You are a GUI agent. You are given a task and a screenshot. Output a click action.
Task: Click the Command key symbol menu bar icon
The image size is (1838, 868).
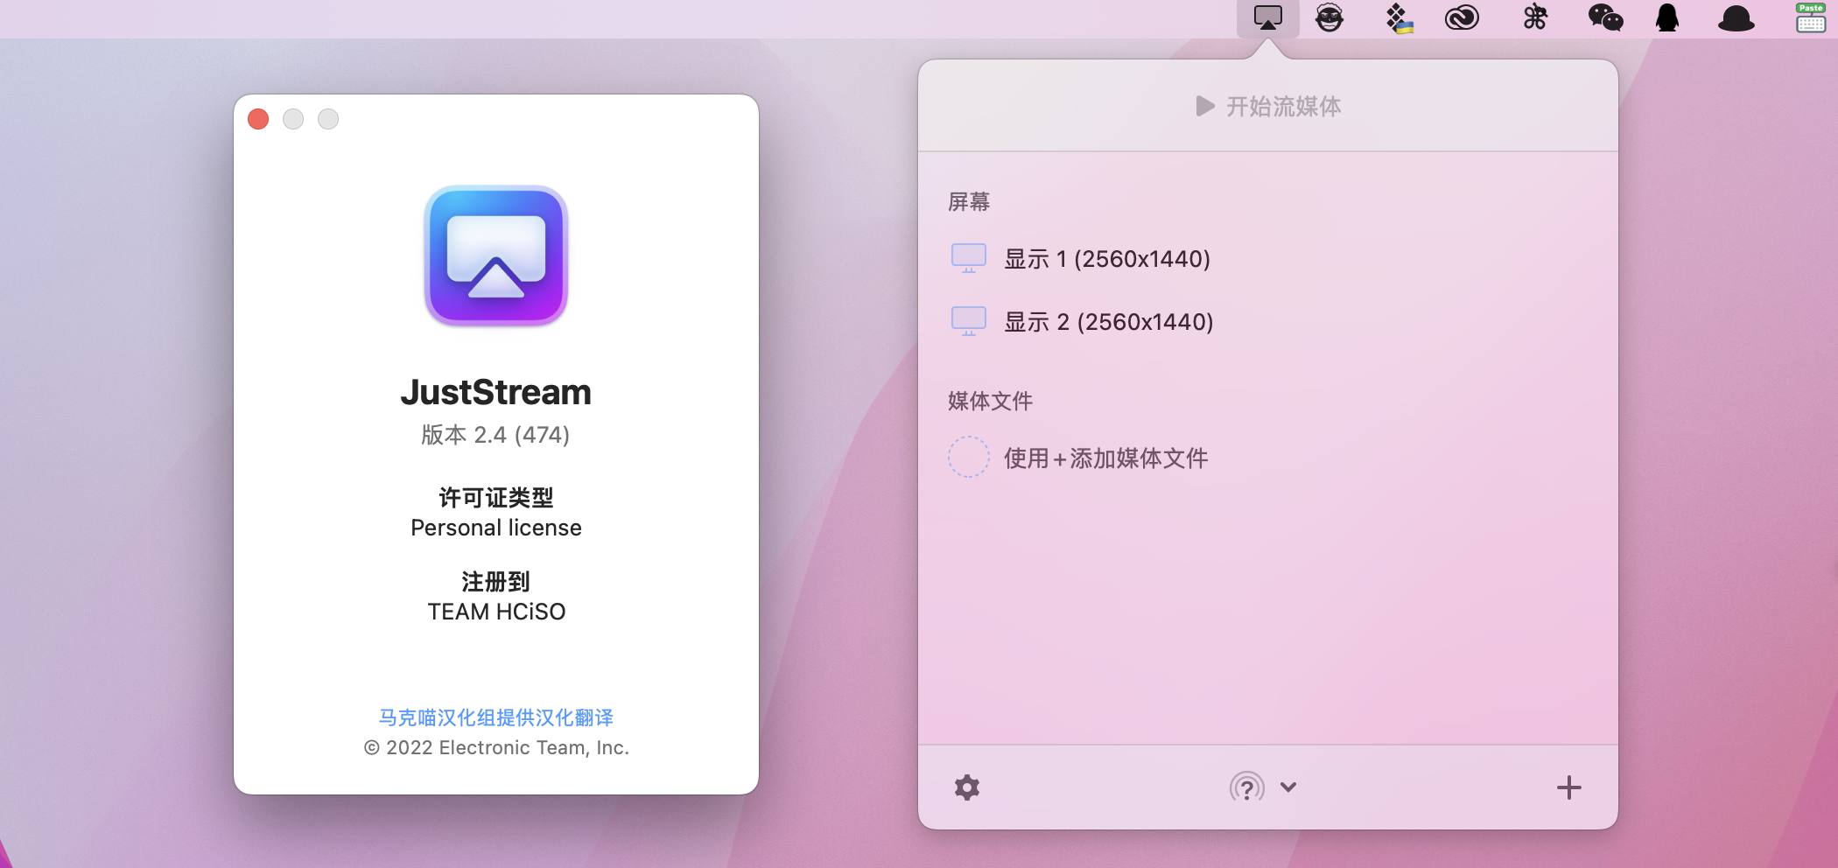(x=1535, y=18)
